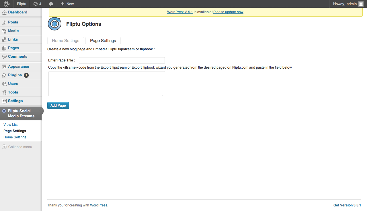Open the Plugins menu label

(x=15, y=75)
